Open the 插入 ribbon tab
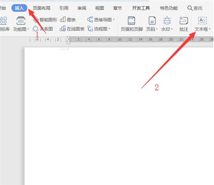 [x=19, y=8]
